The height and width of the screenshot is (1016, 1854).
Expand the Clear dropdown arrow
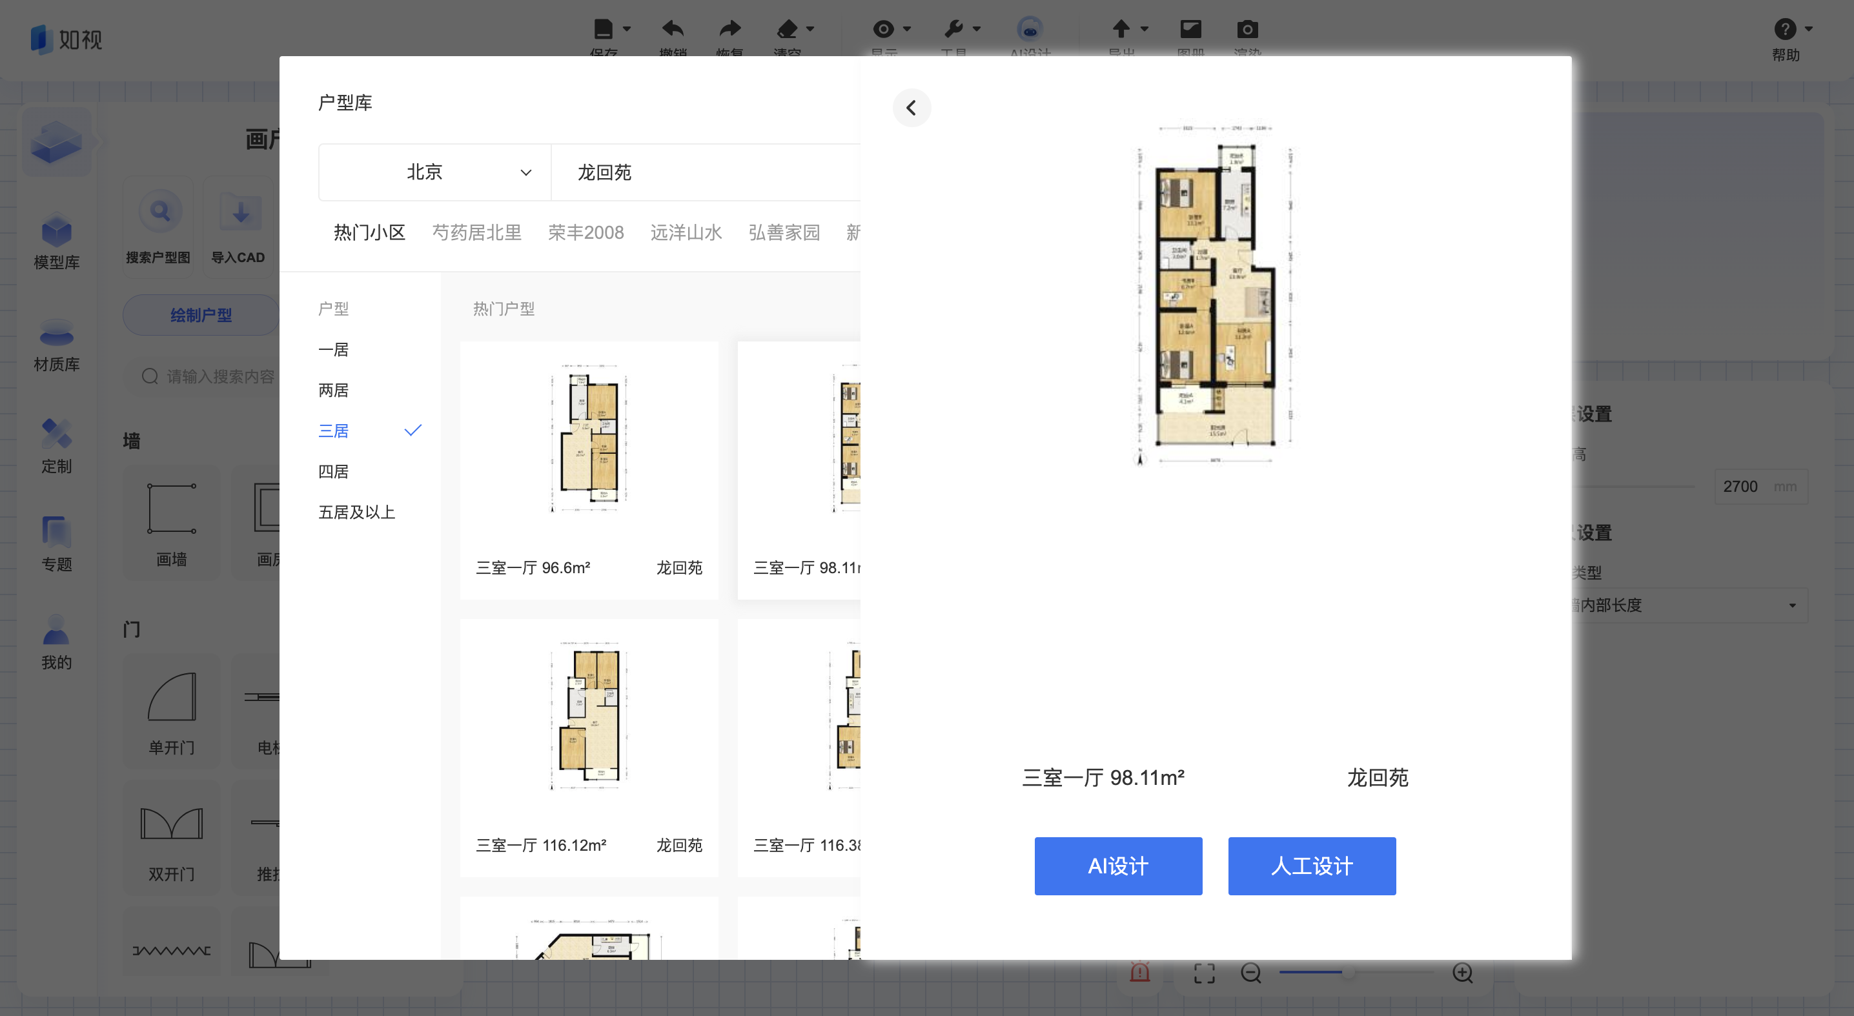coord(810,30)
